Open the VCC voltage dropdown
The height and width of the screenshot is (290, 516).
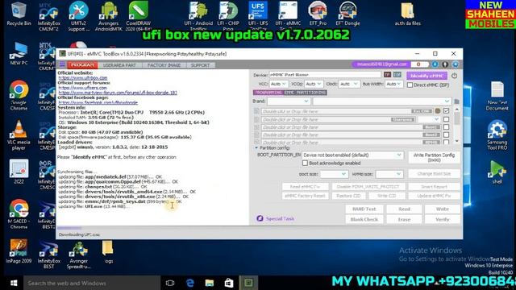point(278,84)
